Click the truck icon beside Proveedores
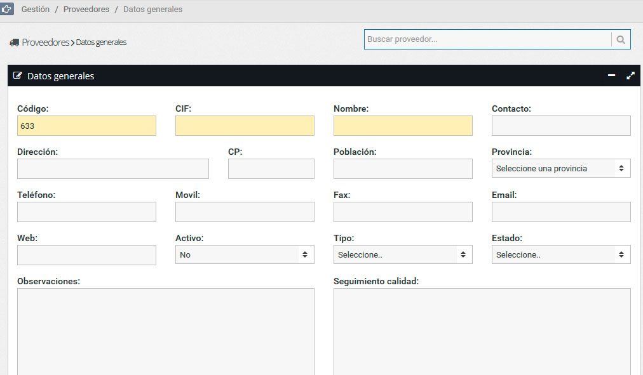The width and height of the screenshot is (643, 375). pyautogui.click(x=15, y=43)
